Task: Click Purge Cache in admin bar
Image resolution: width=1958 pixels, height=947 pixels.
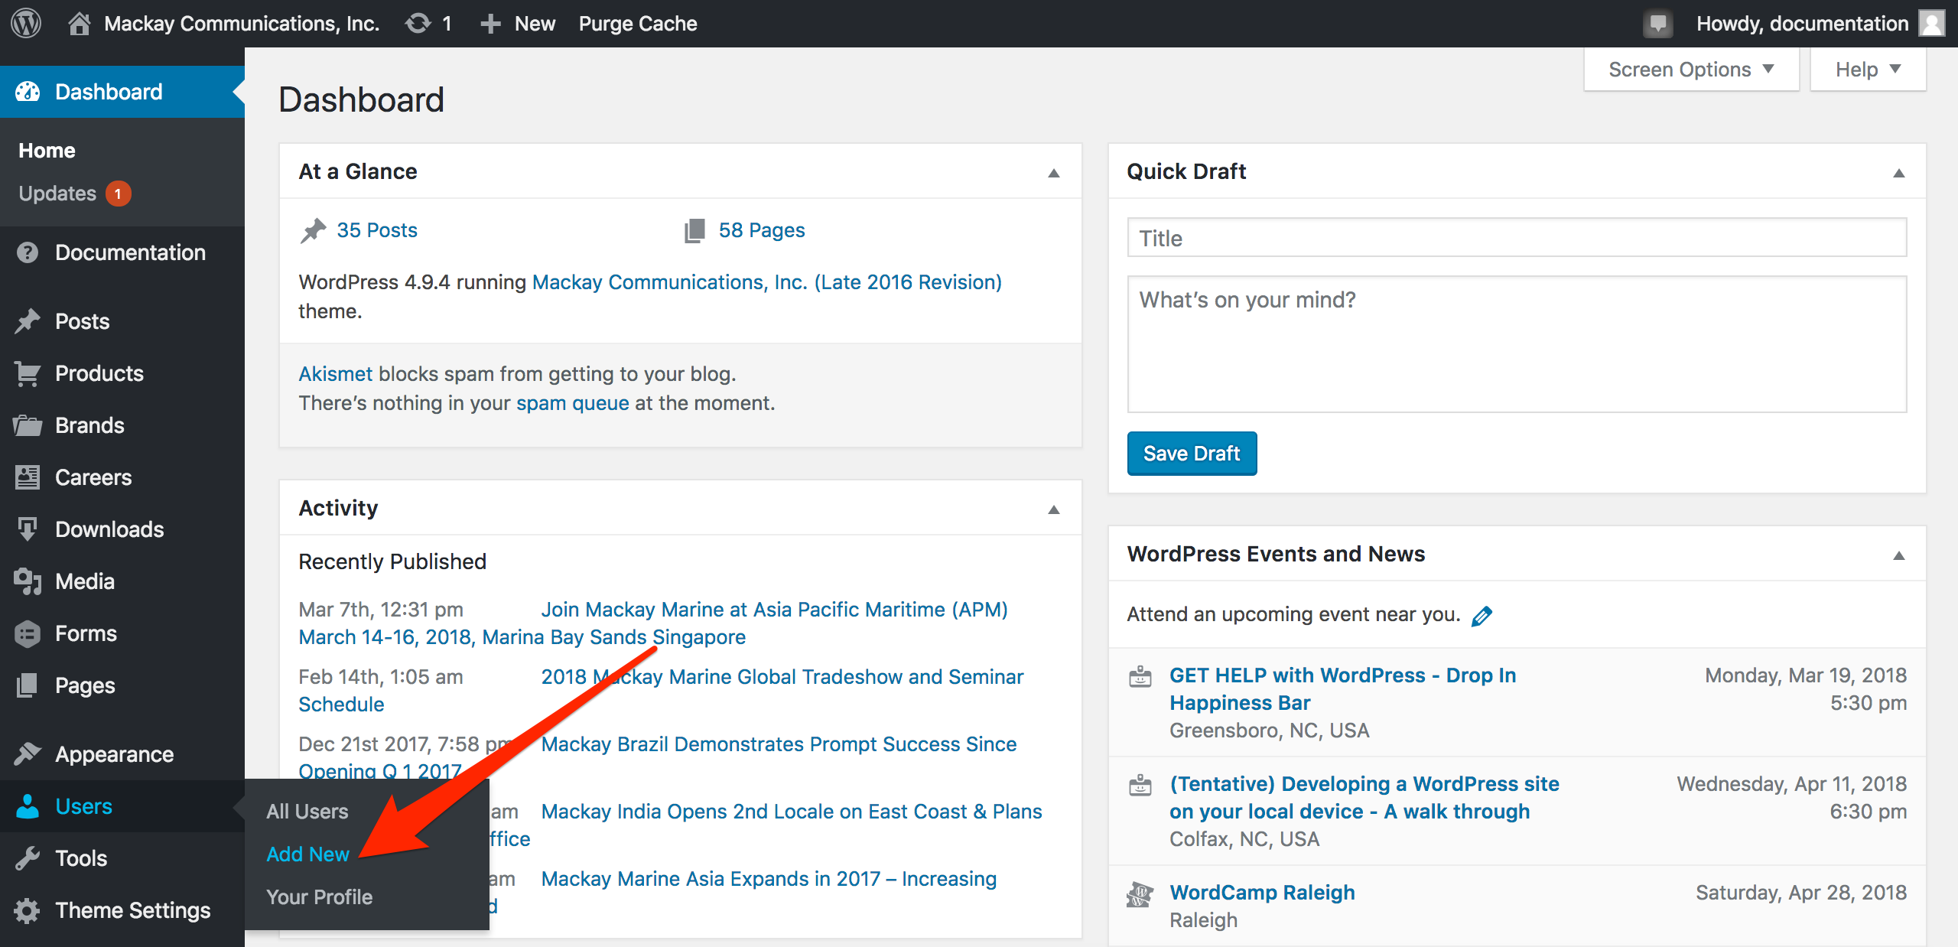Action: point(638,24)
